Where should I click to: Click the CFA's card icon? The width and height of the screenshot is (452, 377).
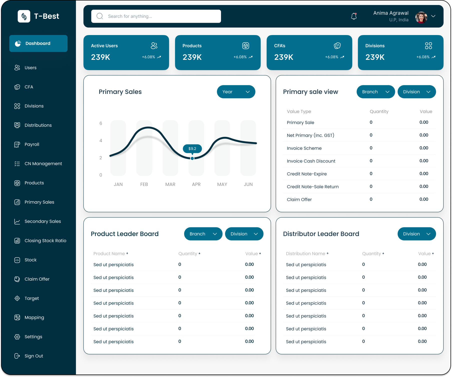pyautogui.click(x=337, y=46)
